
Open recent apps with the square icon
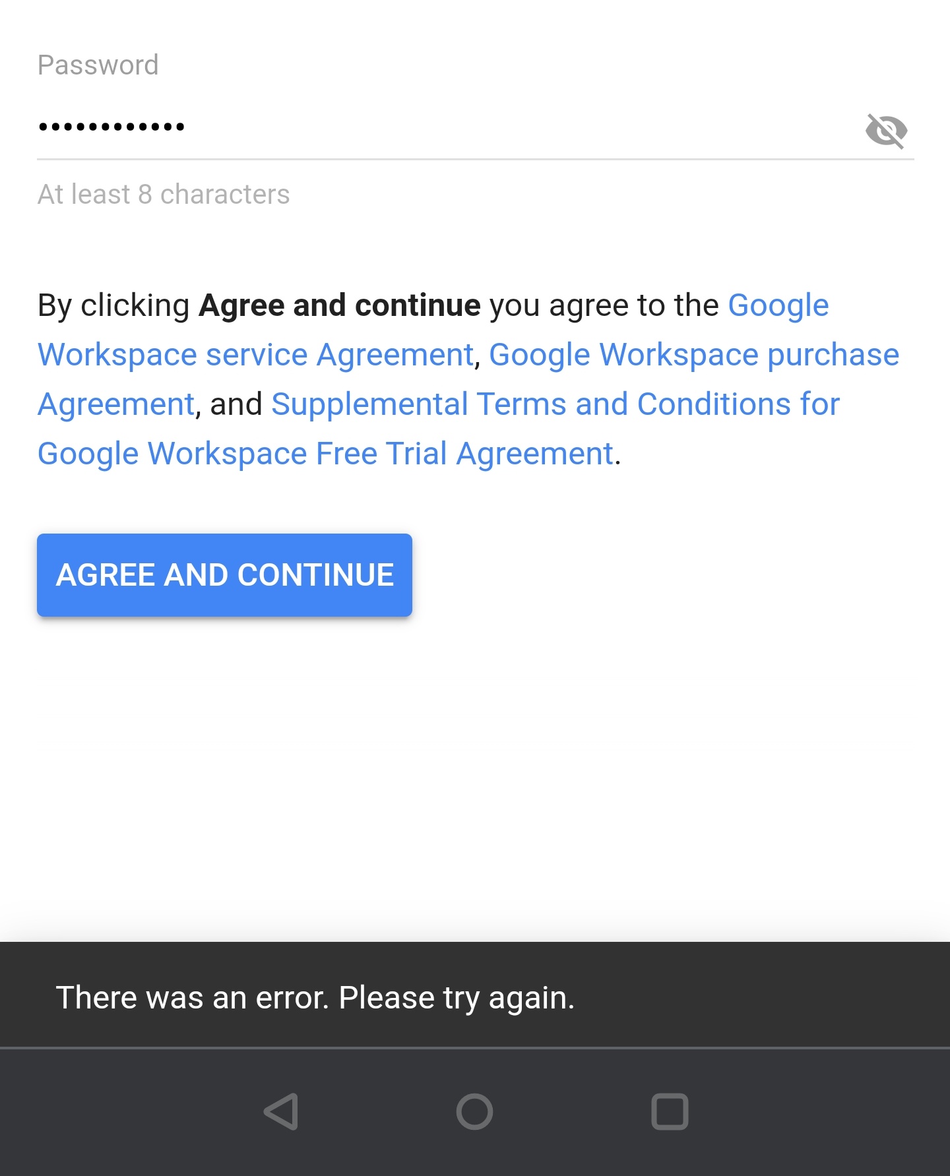click(x=670, y=1111)
